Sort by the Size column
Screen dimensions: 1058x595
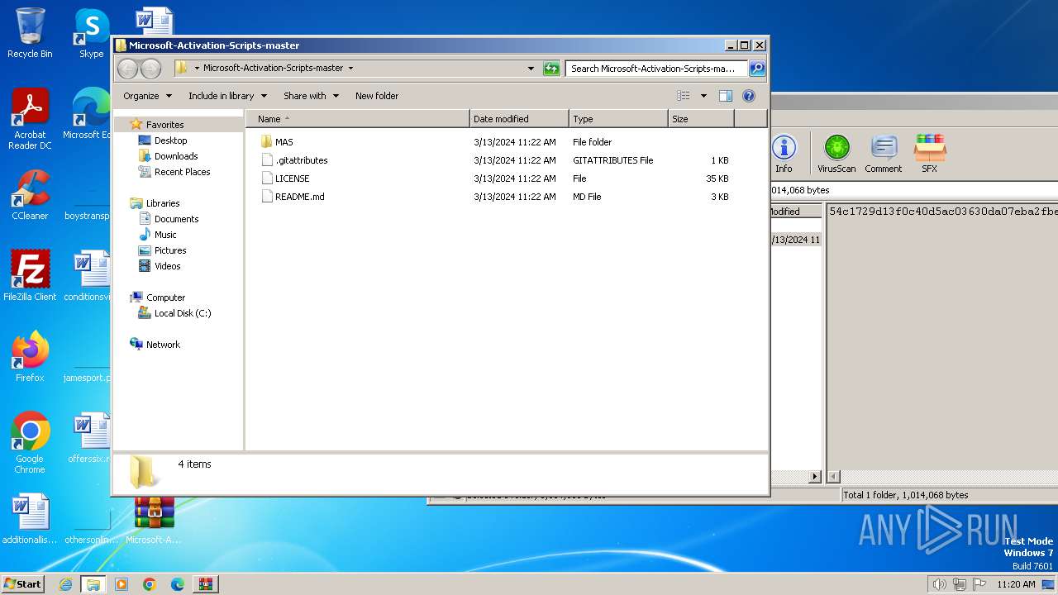pos(701,119)
